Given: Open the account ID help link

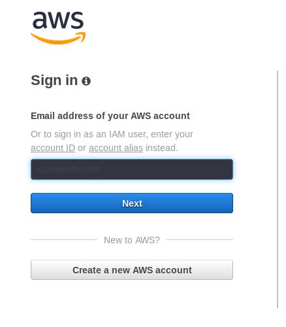Looking at the screenshot, I should (53, 148).
